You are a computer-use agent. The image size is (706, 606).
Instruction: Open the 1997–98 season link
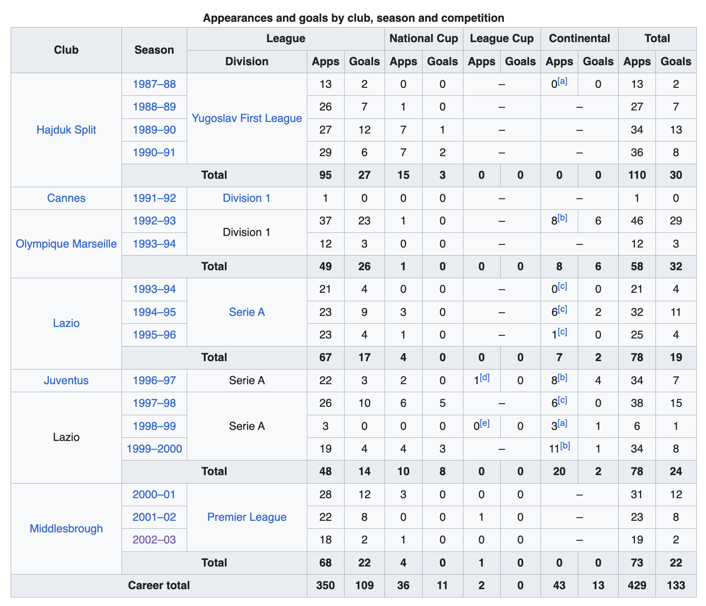[154, 403]
